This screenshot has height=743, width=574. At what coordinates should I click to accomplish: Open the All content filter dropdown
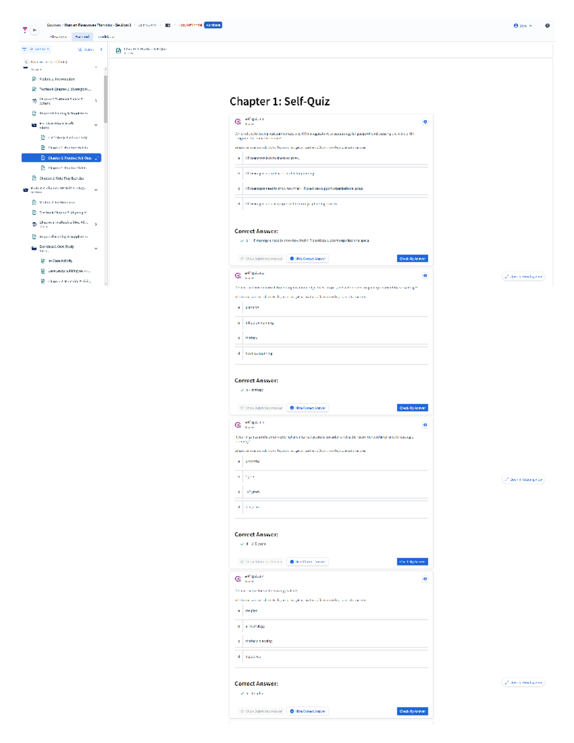36,49
